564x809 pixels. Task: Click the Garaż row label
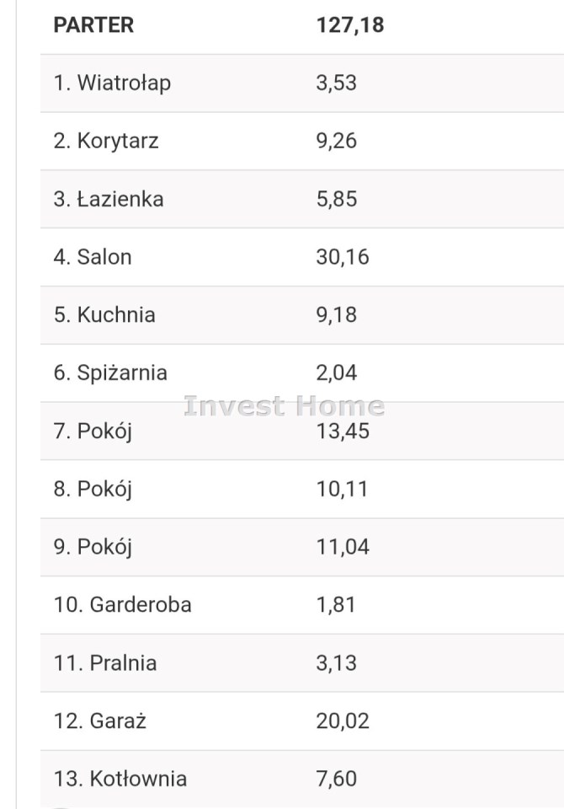[100, 721]
